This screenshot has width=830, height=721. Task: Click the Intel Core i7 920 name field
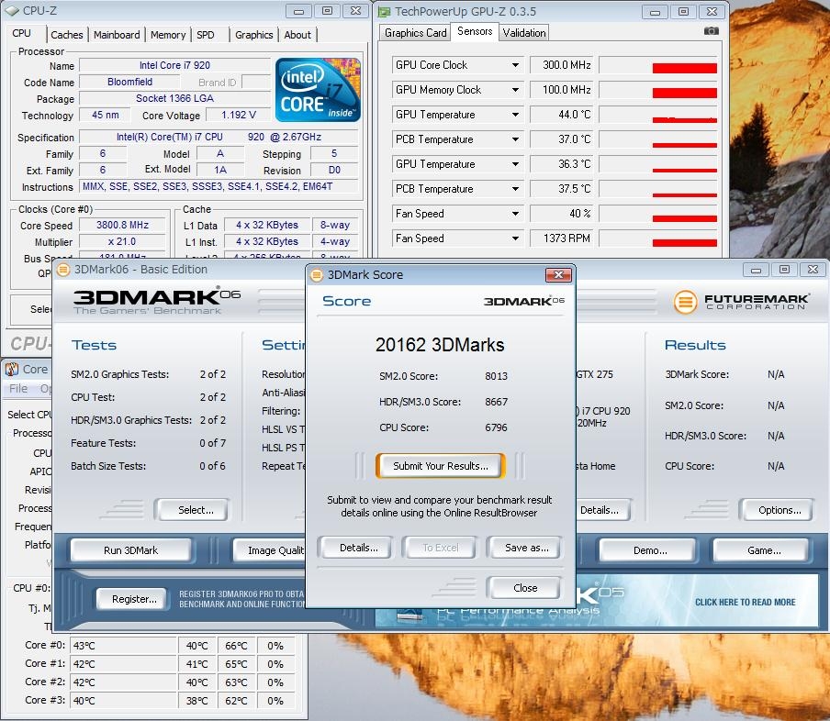pos(174,65)
